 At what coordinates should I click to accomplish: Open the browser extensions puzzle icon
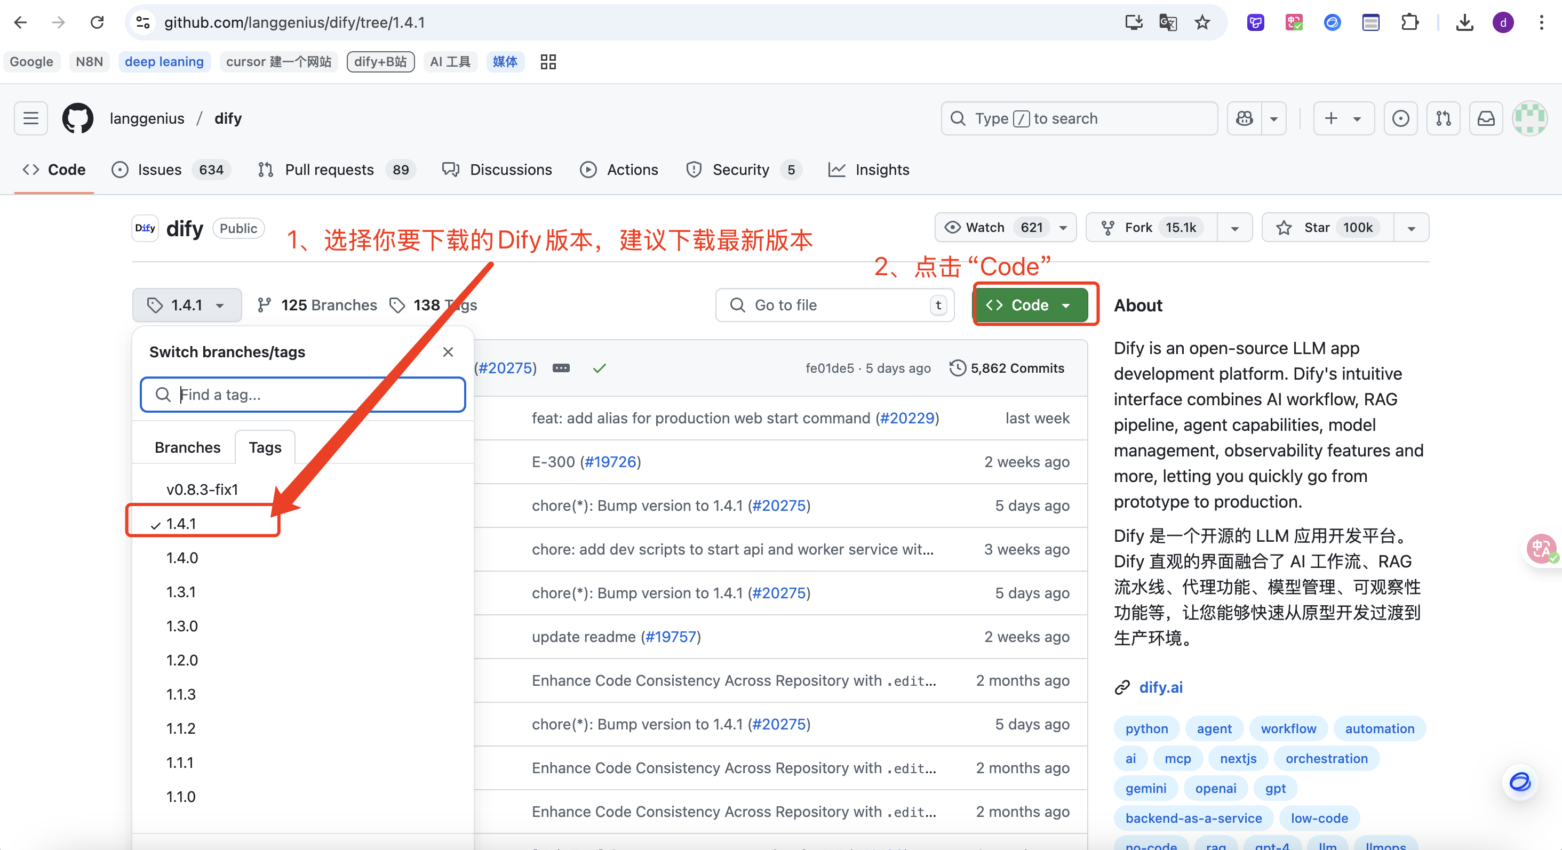(1410, 22)
